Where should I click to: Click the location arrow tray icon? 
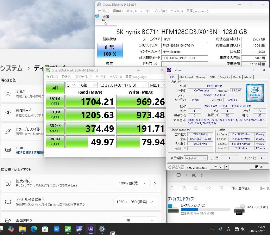point(220,229)
